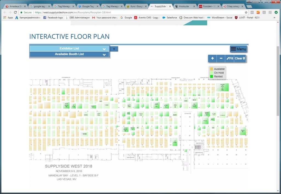Click 'MANDALAY BAY - LEVEL 1 - BAYSIDE B-F' text

pyautogui.click(x=74, y=175)
